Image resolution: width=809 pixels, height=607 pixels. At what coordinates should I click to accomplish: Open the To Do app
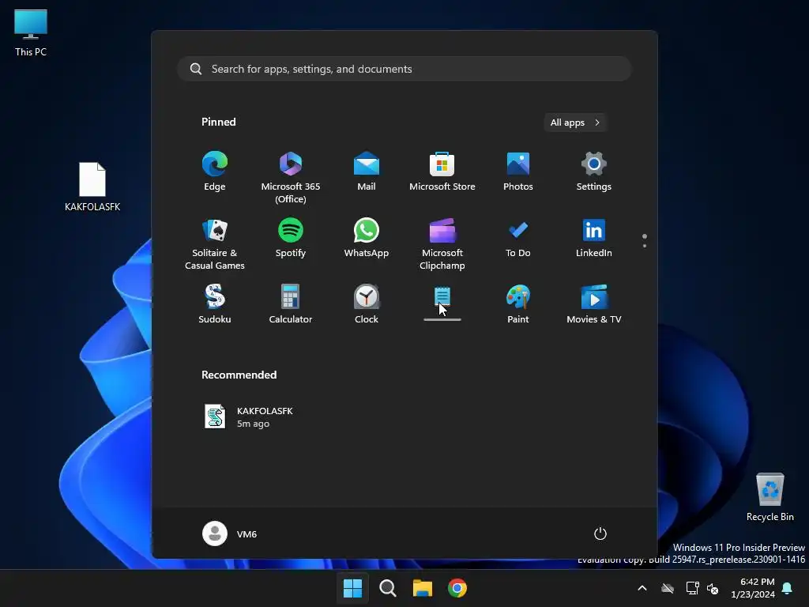pos(518,237)
